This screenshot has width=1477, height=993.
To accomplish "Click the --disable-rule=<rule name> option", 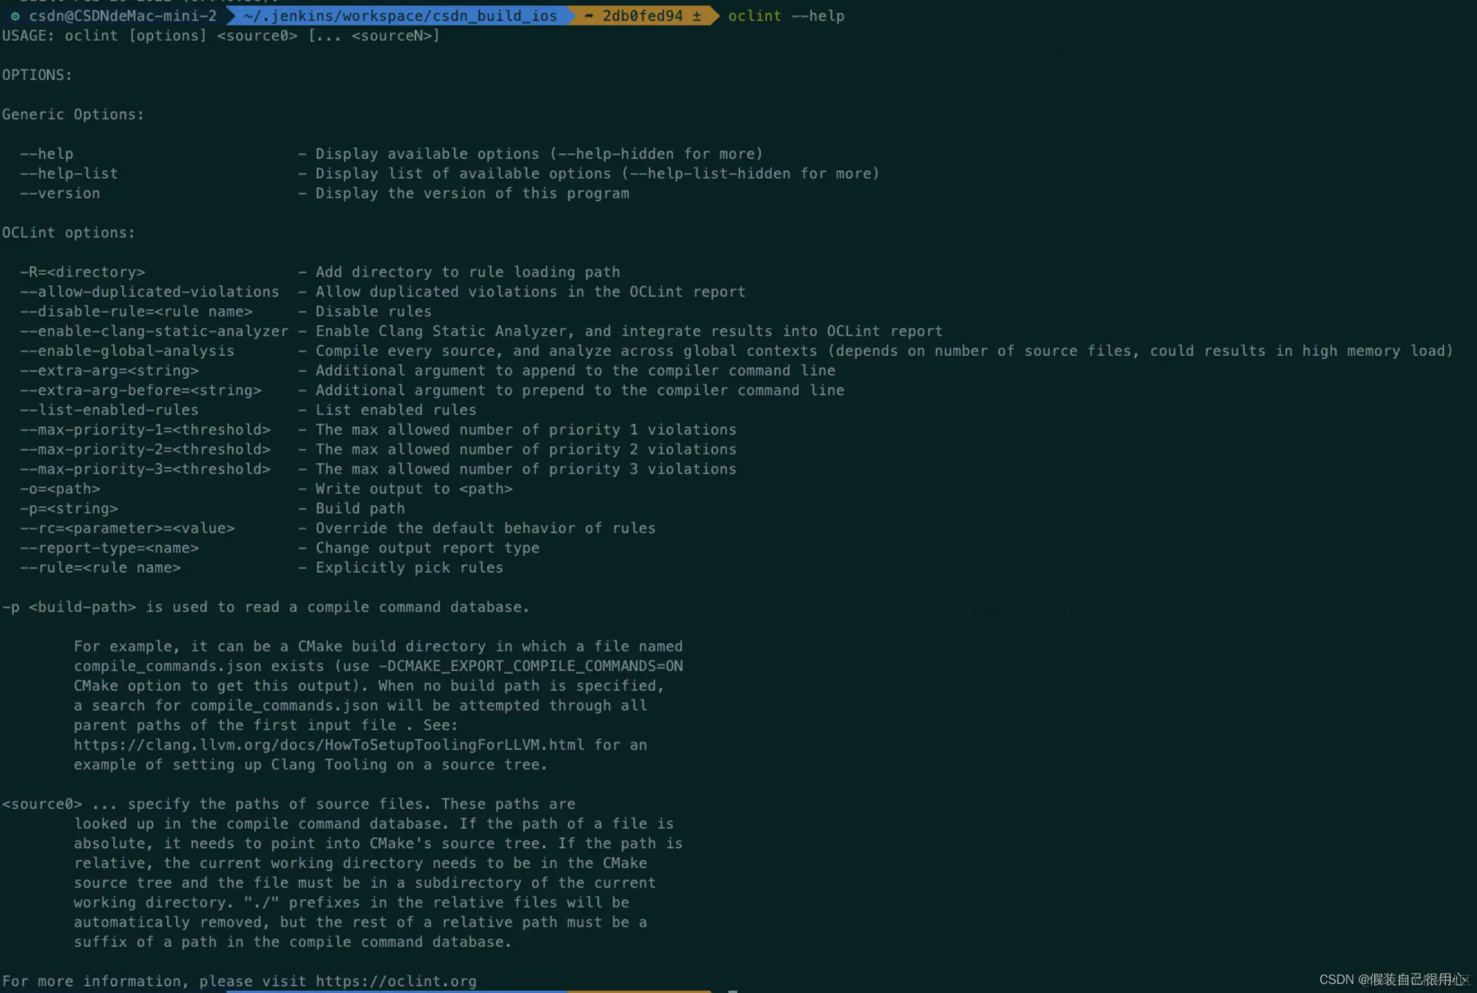I will 136,312.
